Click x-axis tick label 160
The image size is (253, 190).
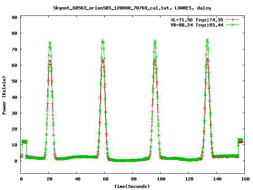coord(245,179)
